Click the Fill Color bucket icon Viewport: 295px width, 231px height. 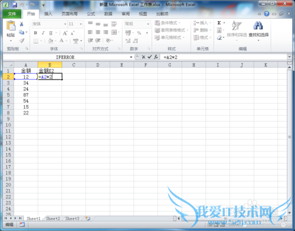coord(51,41)
